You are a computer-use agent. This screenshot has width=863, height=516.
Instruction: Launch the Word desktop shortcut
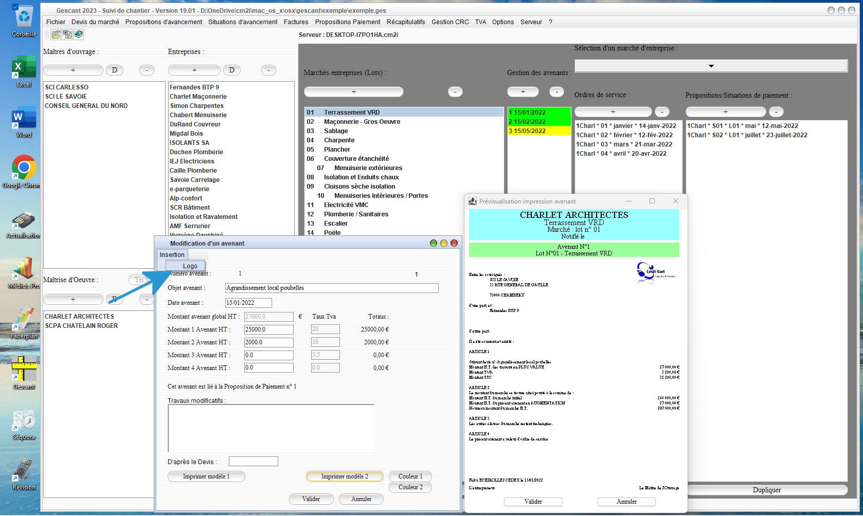24,121
